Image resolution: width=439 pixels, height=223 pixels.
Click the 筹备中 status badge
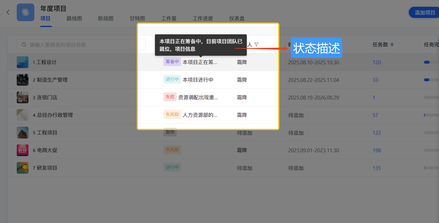(x=172, y=62)
